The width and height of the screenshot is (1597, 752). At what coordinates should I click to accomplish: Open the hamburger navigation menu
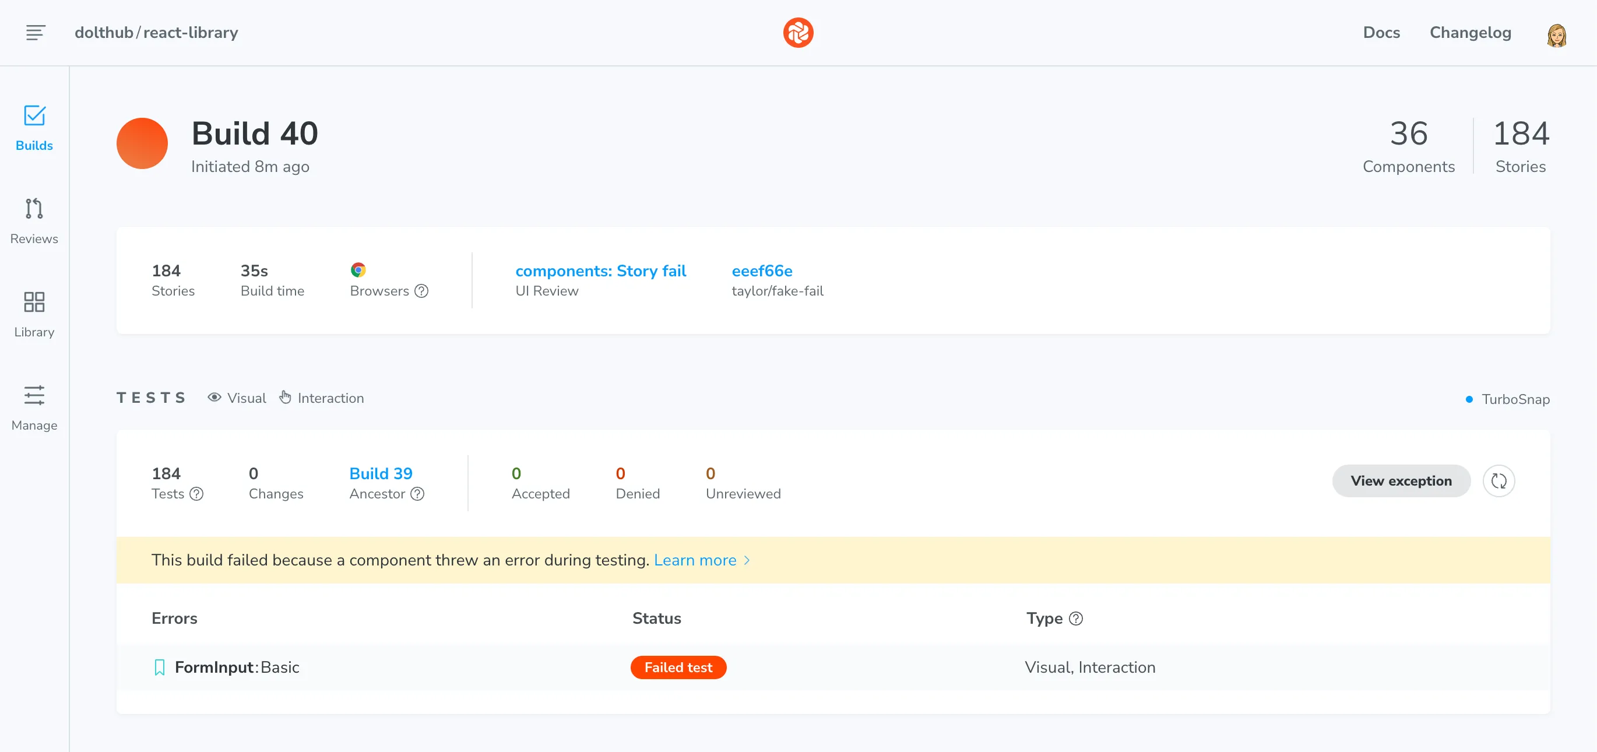[35, 32]
